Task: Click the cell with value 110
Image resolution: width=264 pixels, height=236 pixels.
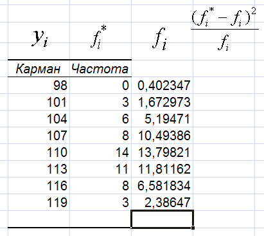Action: [x=39, y=152]
